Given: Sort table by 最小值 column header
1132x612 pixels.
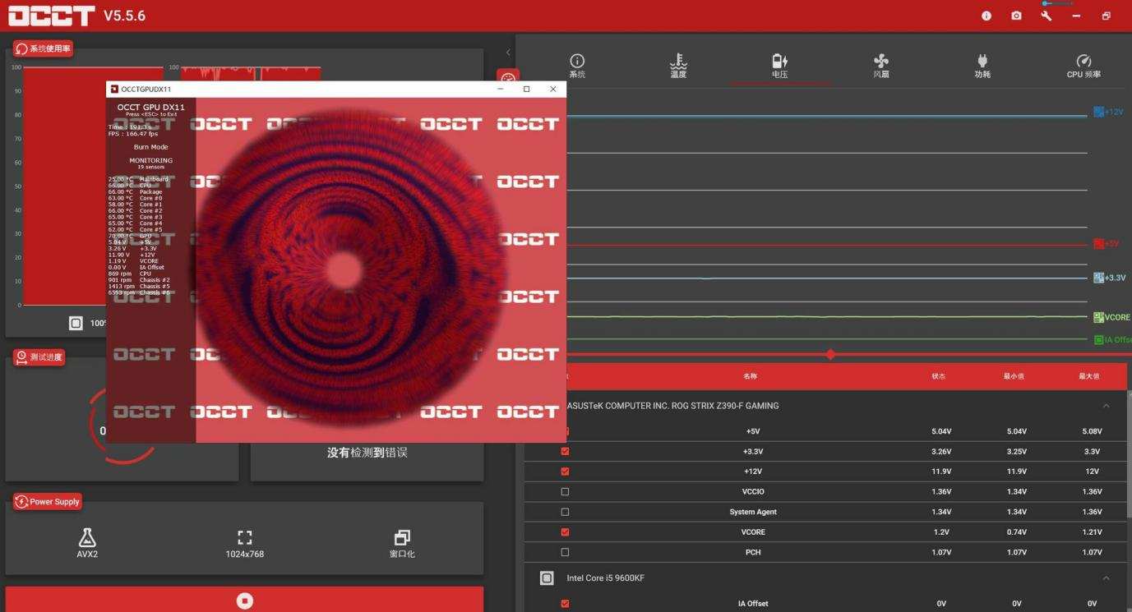Looking at the screenshot, I should (1014, 376).
